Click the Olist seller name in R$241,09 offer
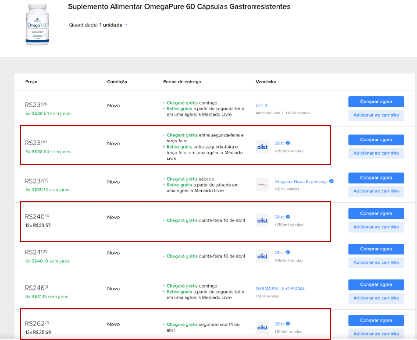This screenshot has width=417, height=340. click(x=279, y=252)
